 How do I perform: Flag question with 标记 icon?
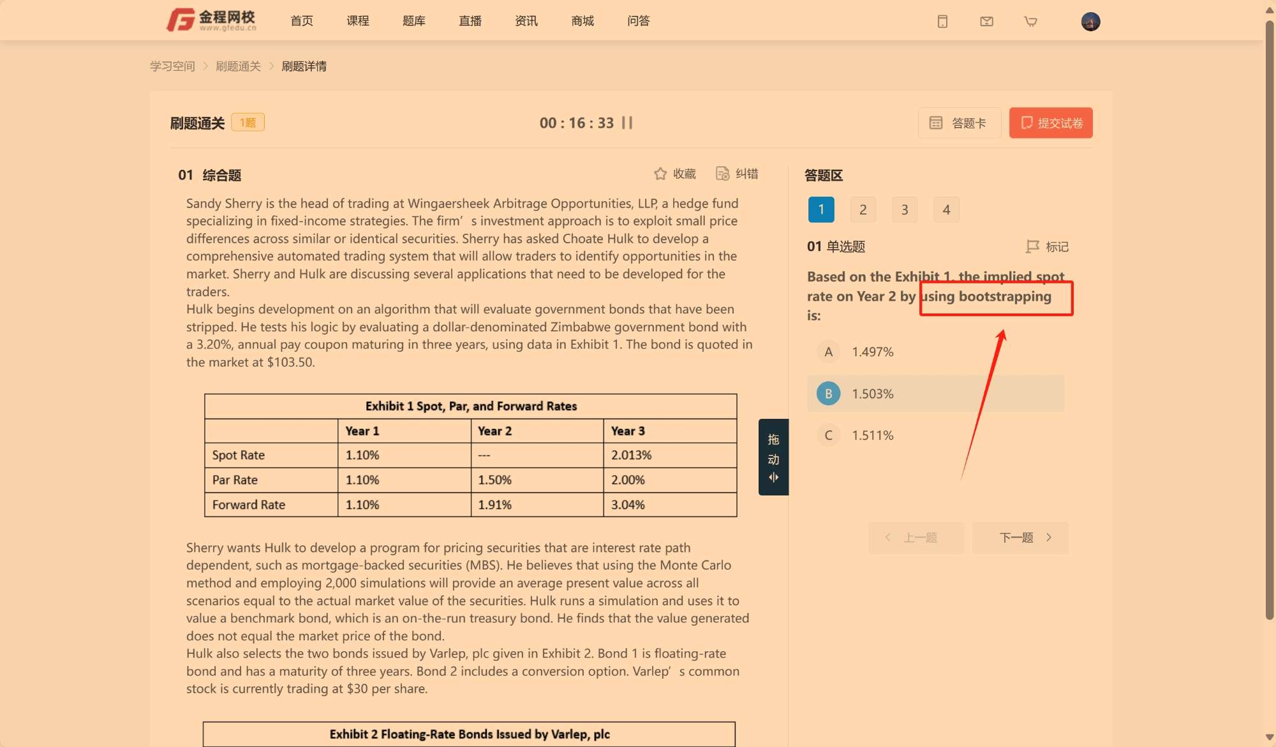coord(1033,246)
